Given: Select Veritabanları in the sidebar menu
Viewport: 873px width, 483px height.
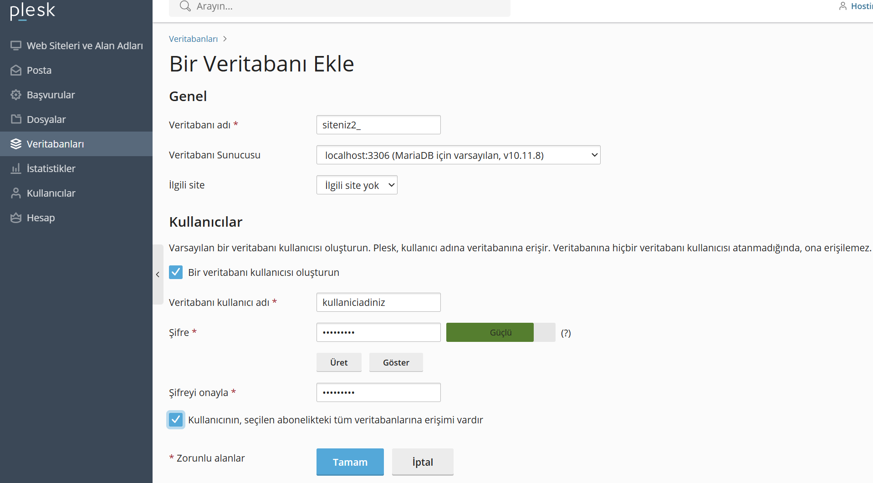Looking at the screenshot, I should point(76,144).
